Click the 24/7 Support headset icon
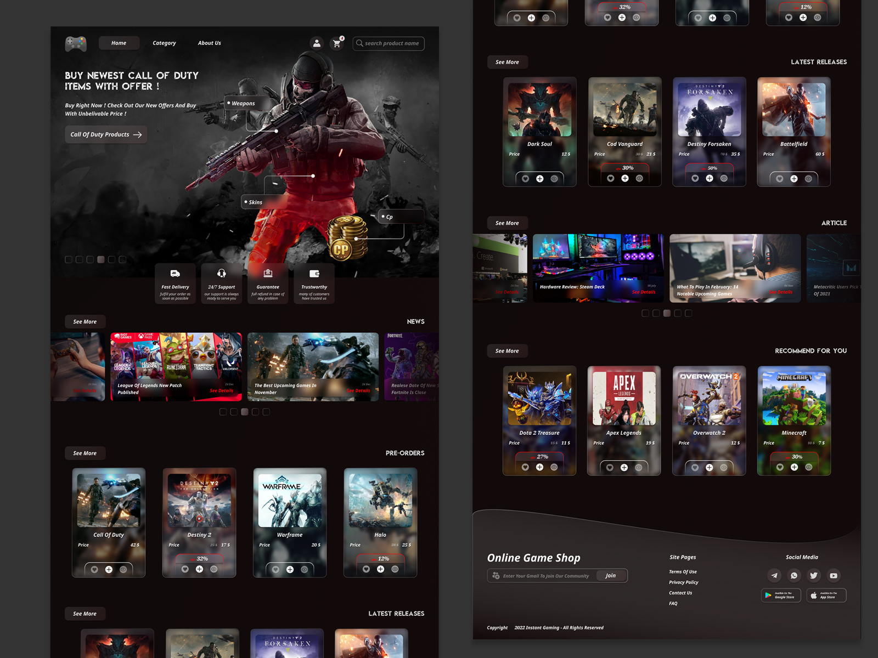Screen dimensions: 878x658 pos(222,274)
